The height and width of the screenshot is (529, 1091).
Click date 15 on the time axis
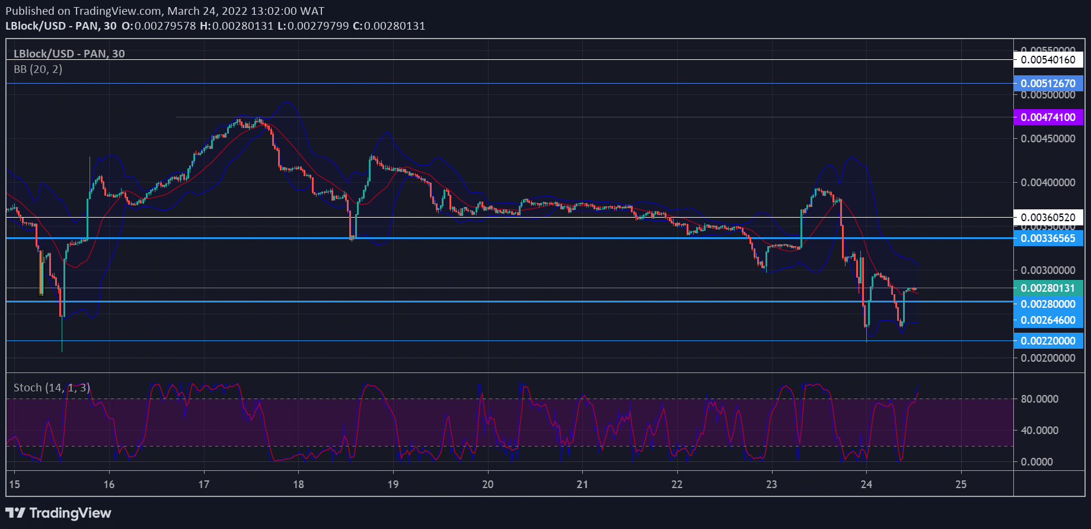14,485
